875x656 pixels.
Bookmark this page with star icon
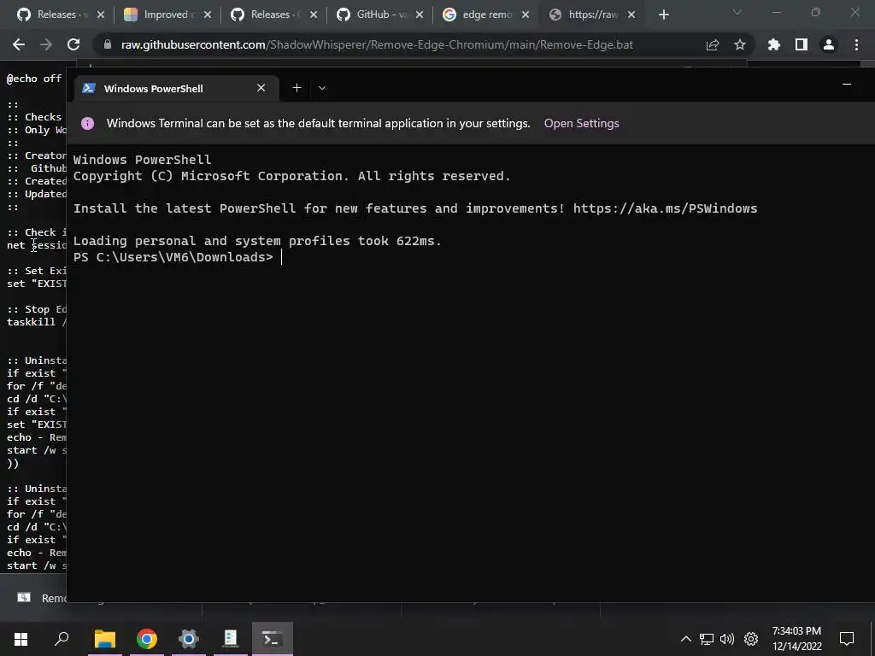(740, 44)
